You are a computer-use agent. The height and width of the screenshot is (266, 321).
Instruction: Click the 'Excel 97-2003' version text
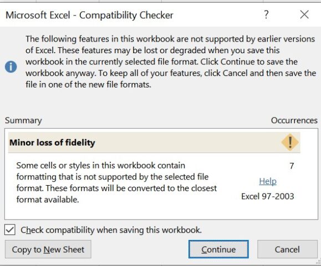pos(268,196)
